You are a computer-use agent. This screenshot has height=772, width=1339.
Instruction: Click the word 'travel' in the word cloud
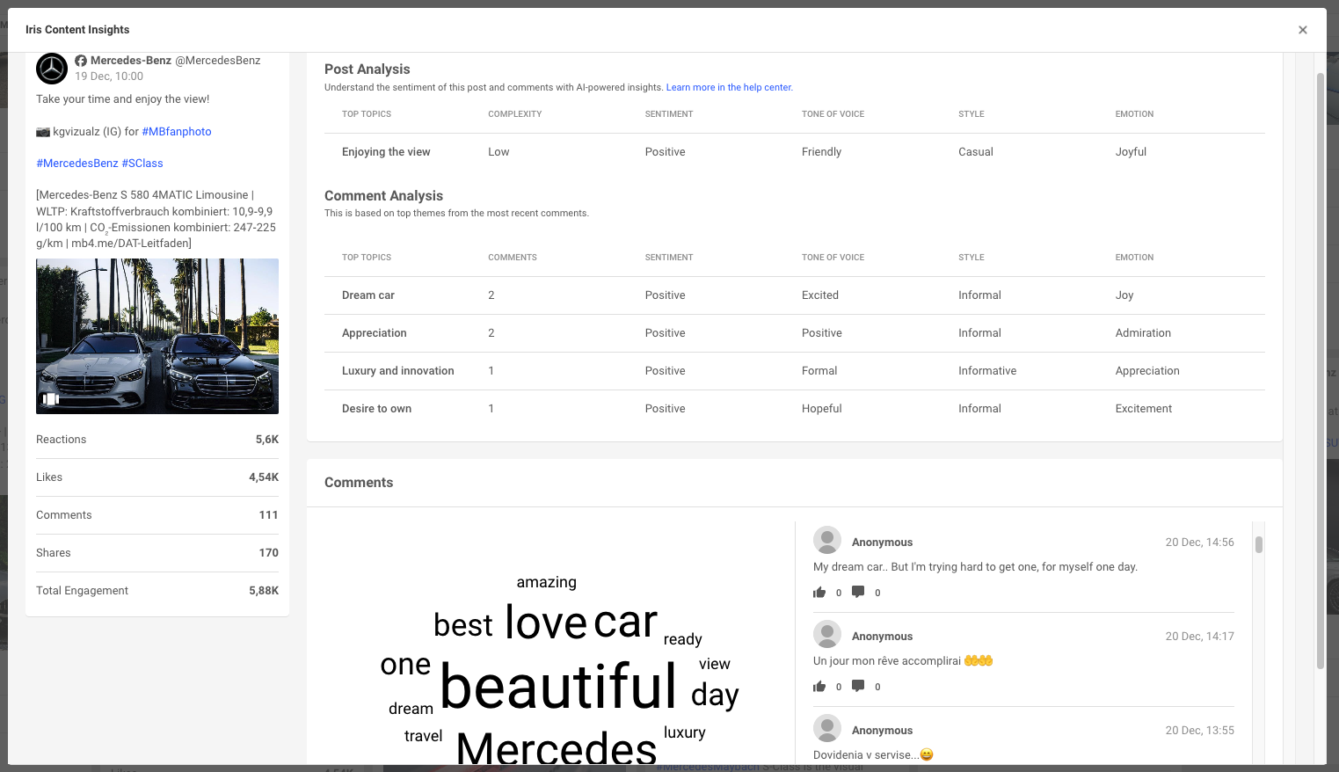(423, 736)
